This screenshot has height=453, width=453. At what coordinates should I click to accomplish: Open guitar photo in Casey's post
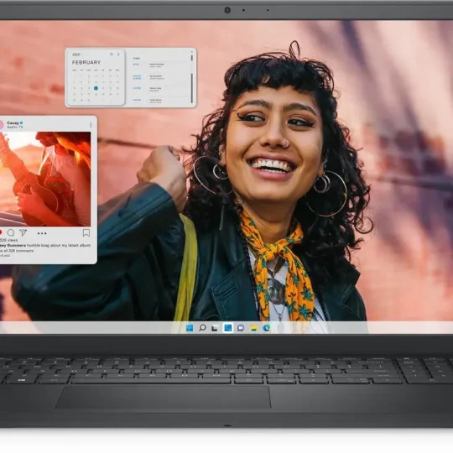coord(45,179)
